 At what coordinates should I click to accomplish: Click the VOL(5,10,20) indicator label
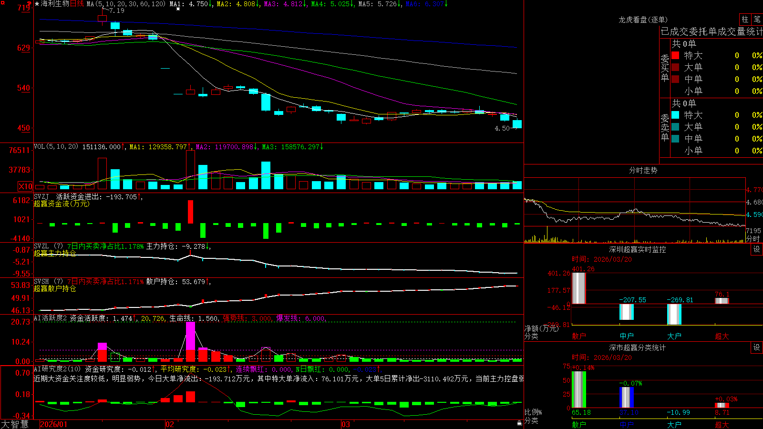point(56,146)
